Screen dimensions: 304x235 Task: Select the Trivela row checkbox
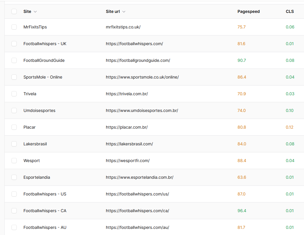point(14,94)
